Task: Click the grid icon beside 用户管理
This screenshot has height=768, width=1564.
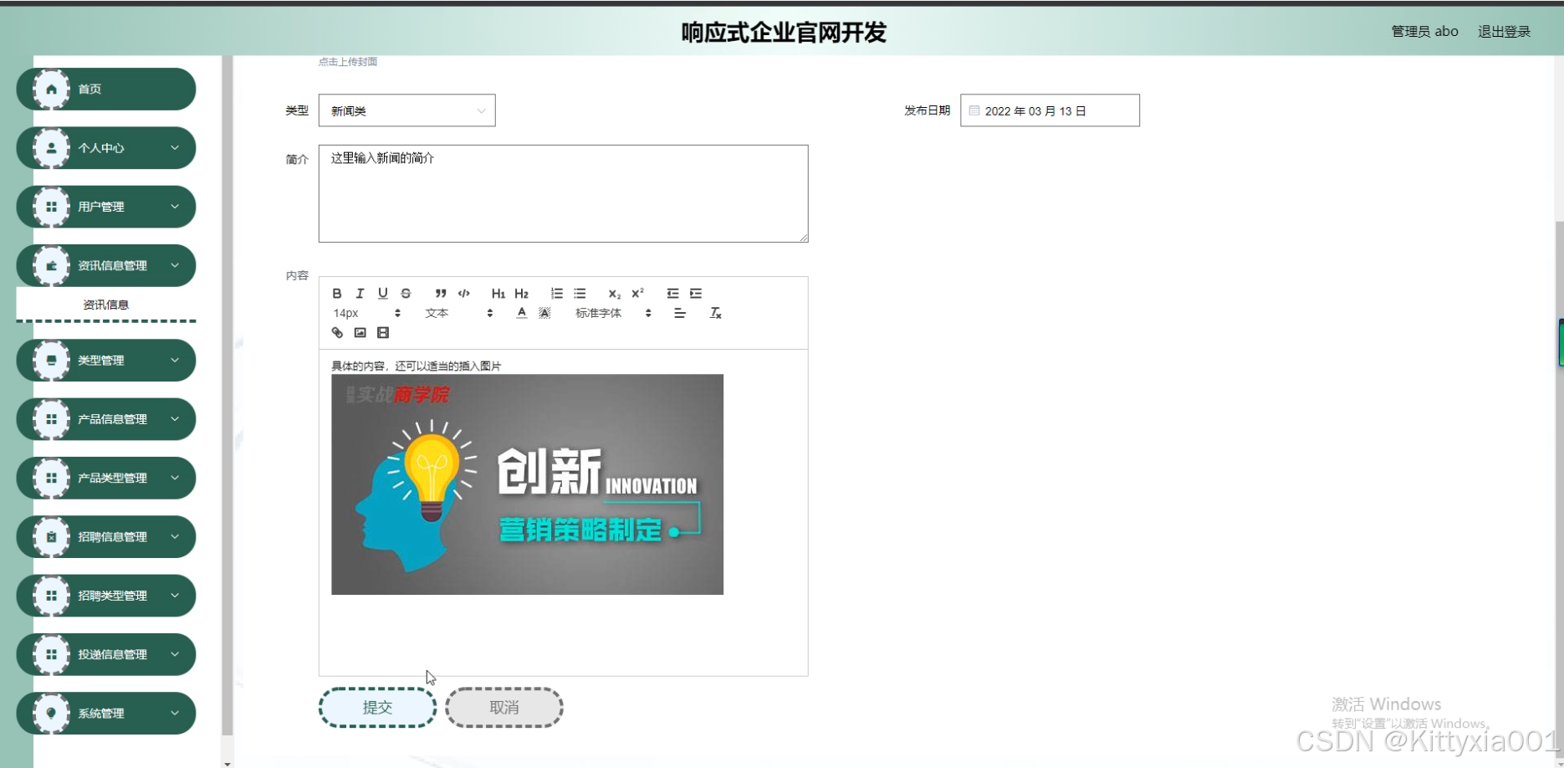Action: point(51,207)
